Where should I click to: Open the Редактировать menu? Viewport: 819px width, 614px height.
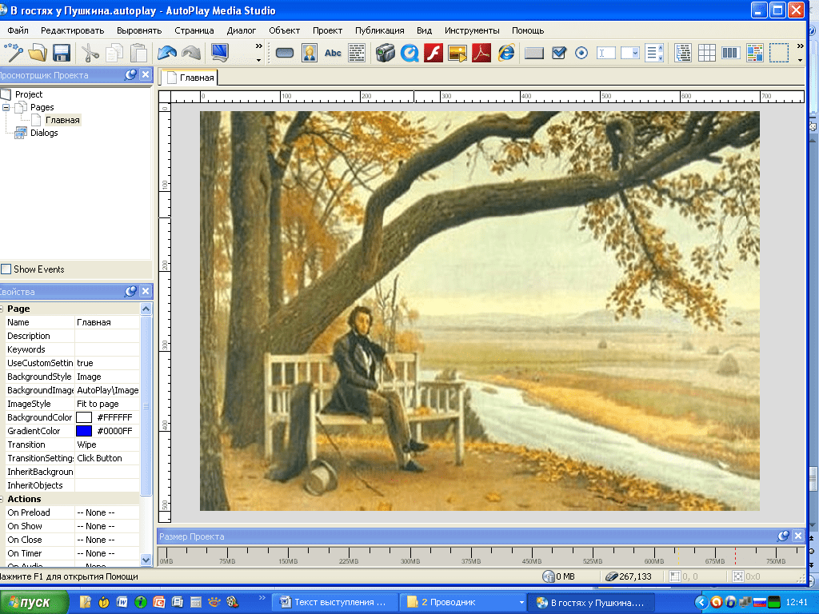click(x=73, y=30)
